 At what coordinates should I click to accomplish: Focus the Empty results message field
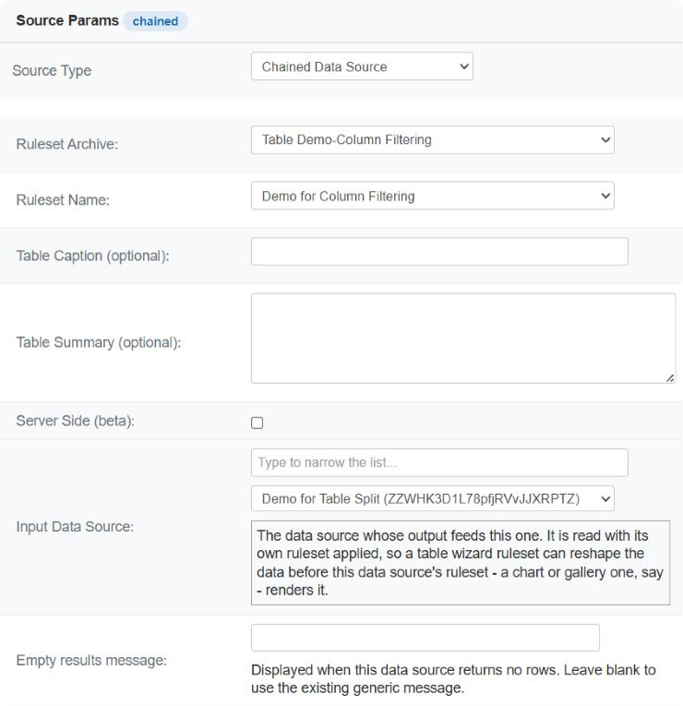coord(425,638)
